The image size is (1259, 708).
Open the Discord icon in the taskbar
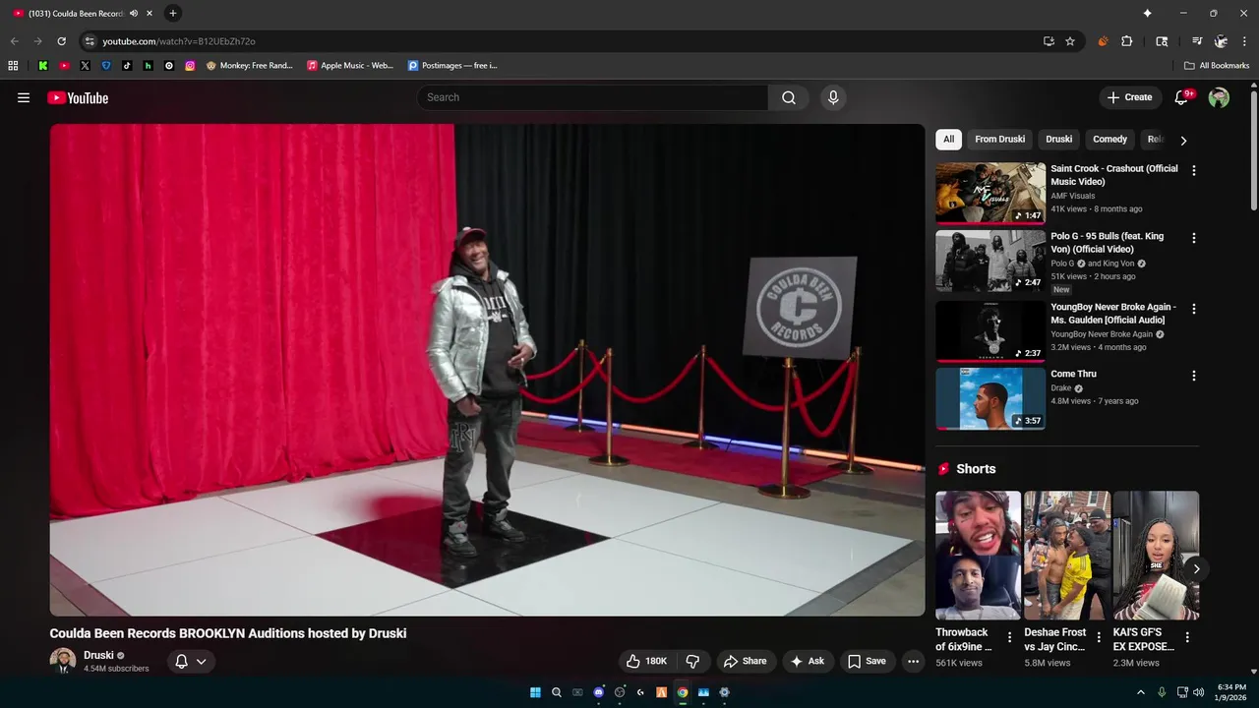599,692
